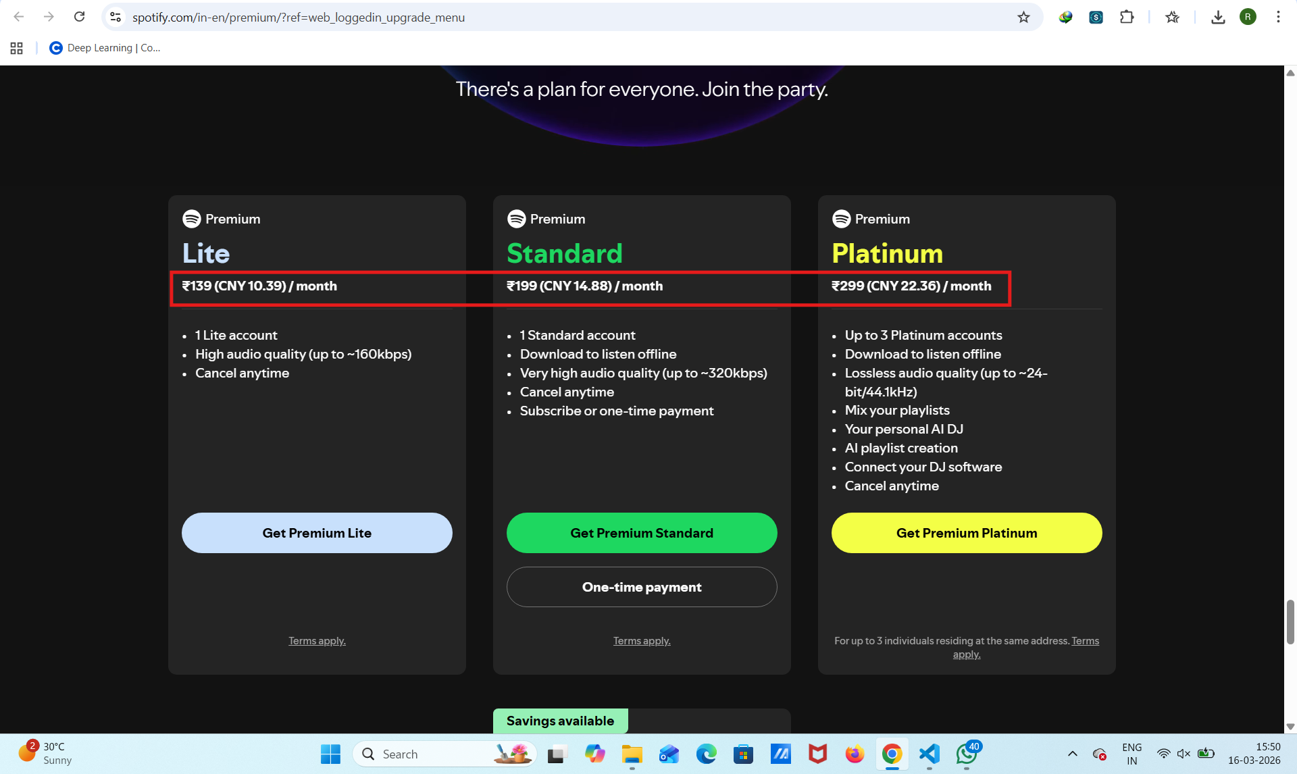Open Microsoft Store from the taskbar

point(743,754)
